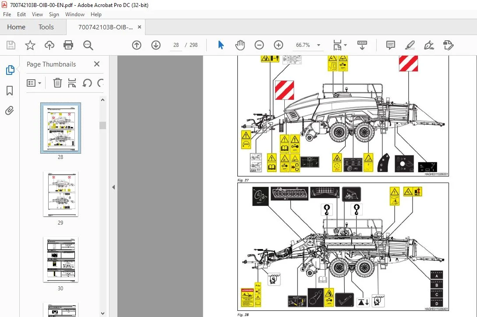
Task: Add a comment with speech bubble icon
Action: [x=390, y=45]
